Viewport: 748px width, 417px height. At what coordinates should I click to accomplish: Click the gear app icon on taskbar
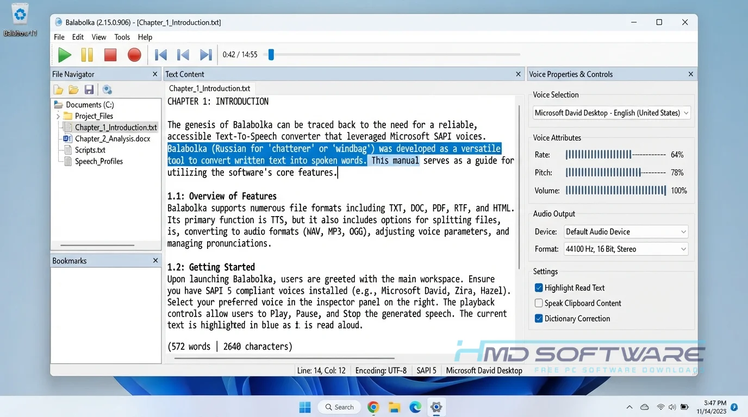(436, 407)
